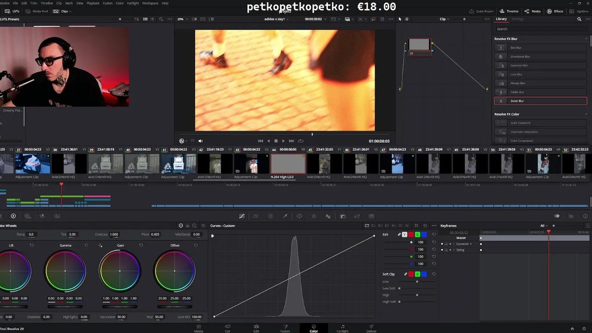Select the viewer pointer tool

coord(400,19)
